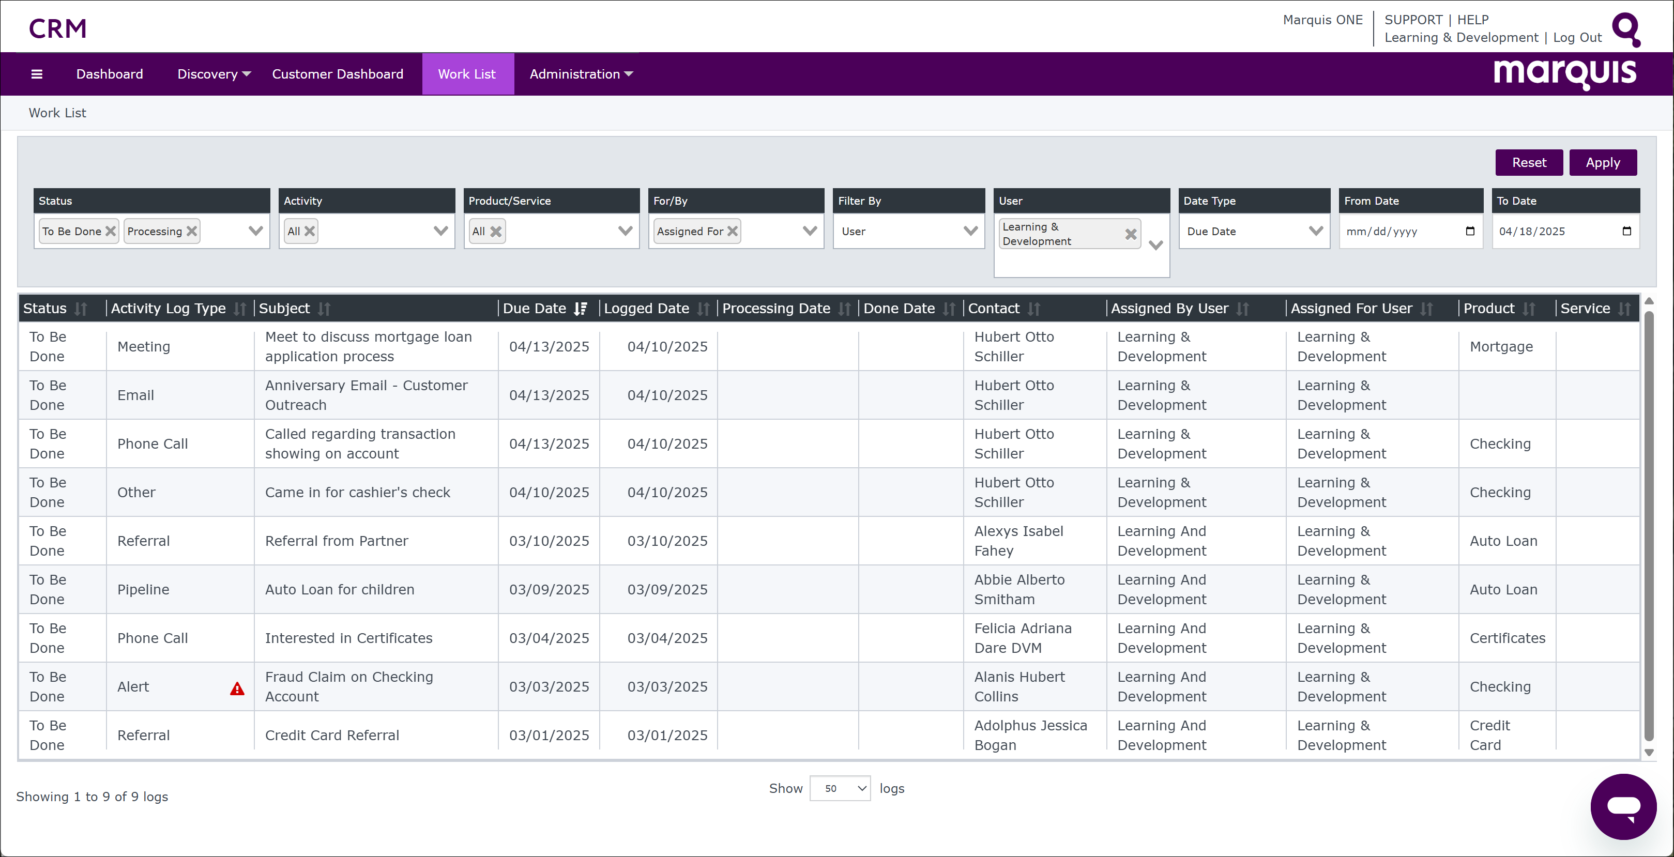Toggle Due Date sort order icon
1674x857 pixels.
580,309
